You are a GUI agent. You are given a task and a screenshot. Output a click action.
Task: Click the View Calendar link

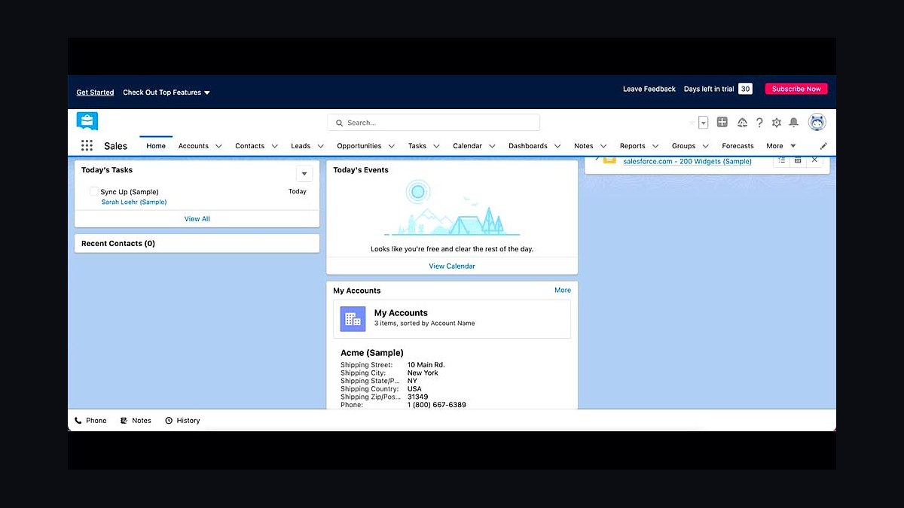(452, 266)
